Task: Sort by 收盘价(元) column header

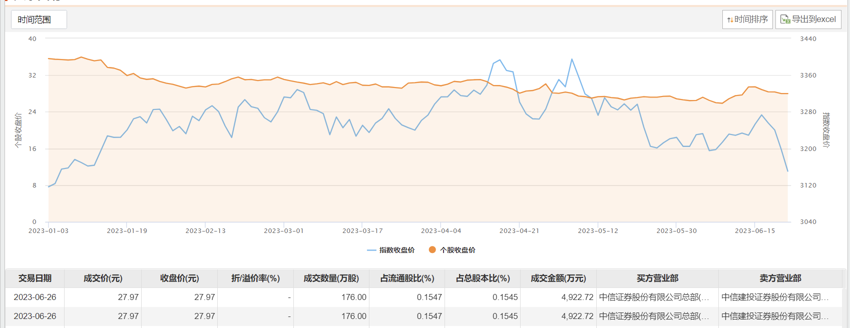Action: click(x=180, y=278)
